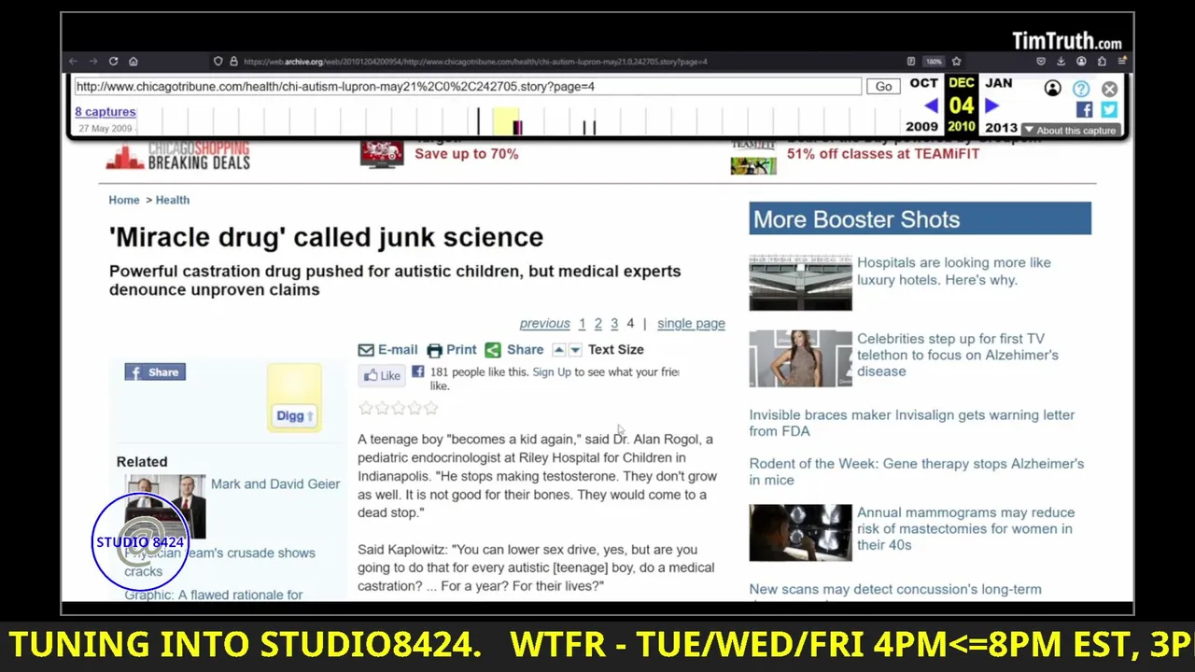Share capture via Facebook icon in Wayback toolbar
1195x672 pixels.
coord(1084,109)
